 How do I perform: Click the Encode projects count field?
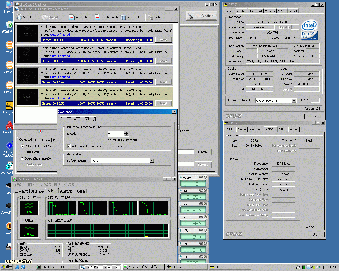click(116, 134)
